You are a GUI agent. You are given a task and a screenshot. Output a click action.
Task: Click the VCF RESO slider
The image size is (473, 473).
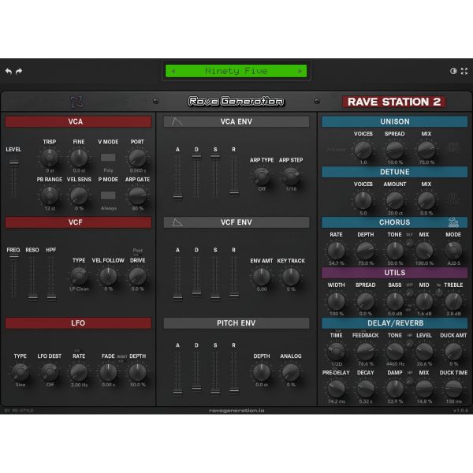pos(32,277)
